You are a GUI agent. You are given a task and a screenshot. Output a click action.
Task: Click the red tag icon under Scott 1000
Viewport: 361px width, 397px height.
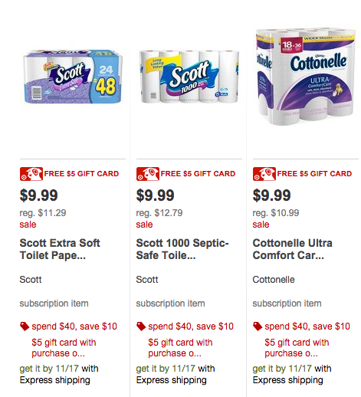coord(141,326)
